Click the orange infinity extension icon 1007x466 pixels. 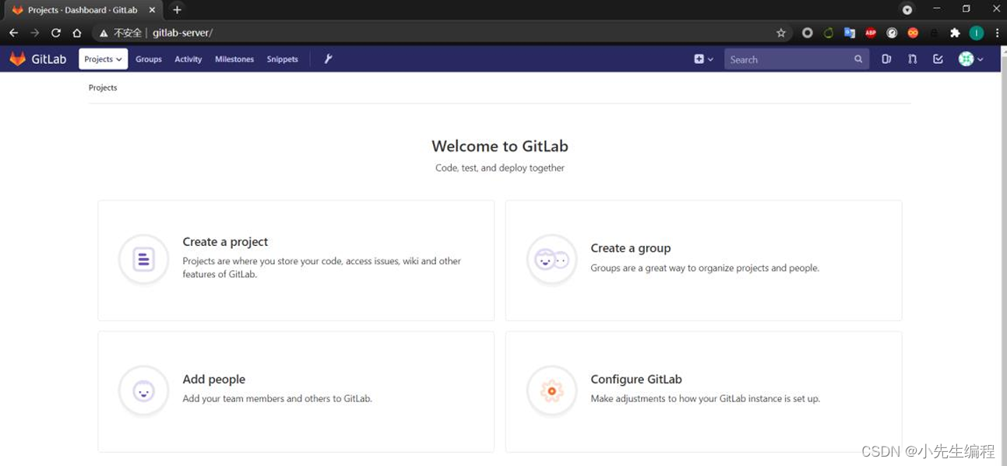coord(913,33)
